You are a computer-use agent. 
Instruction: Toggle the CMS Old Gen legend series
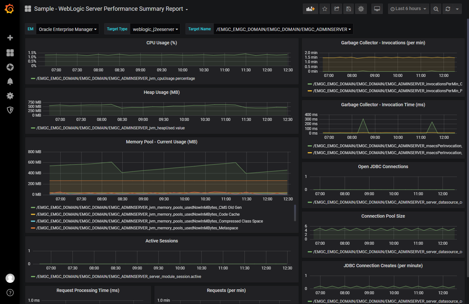click(x=139, y=208)
